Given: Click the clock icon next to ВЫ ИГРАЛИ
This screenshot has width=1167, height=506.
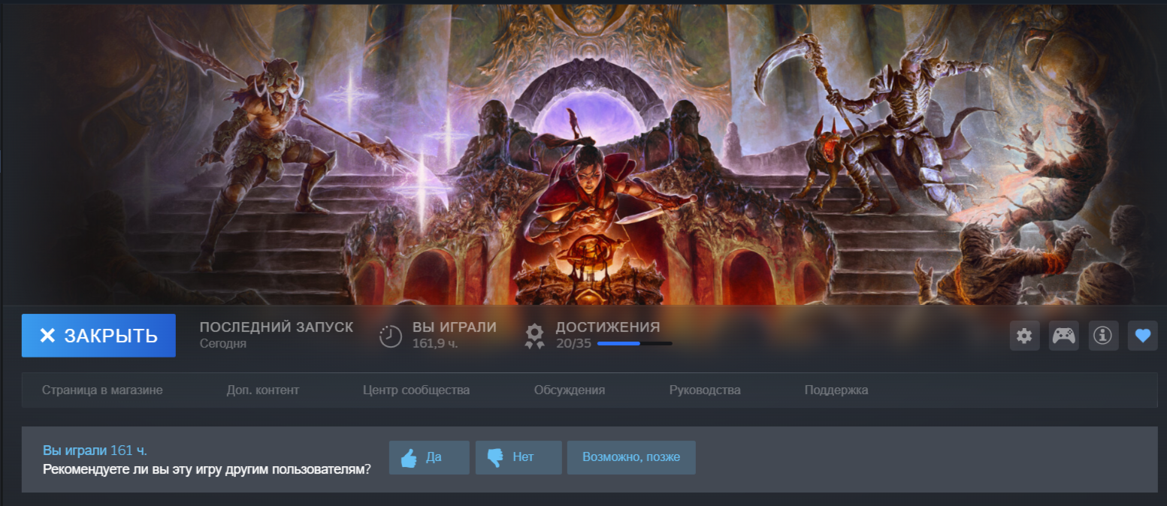Looking at the screenshot, I should [391, 336].
